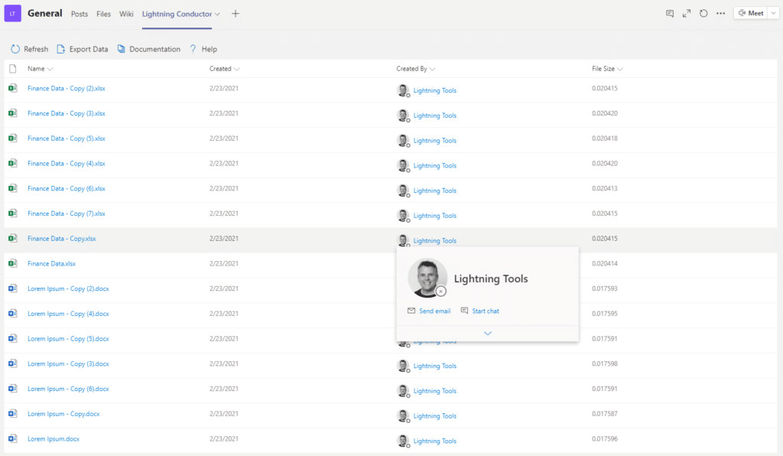
Task: Switch to the Files tab
Action: [103, 14]
